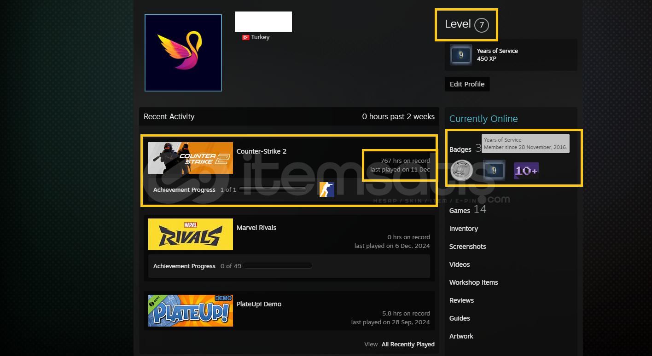Click the 5.8 hrs on record text

coord(406,314)
